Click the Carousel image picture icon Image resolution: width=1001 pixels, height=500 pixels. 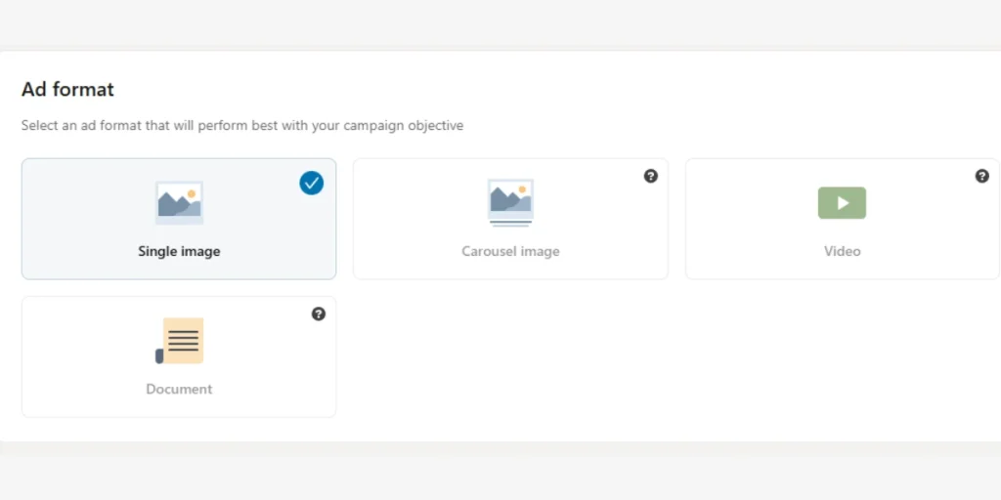[x=510, y=203]
